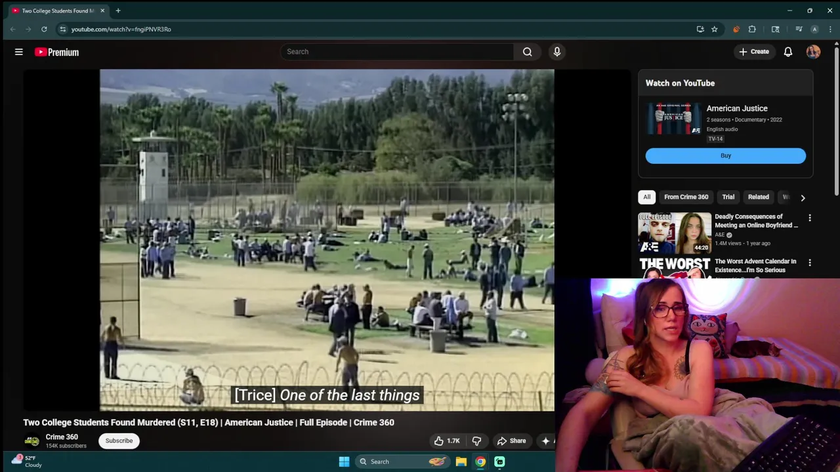Open American Justice poster thumbnail

click(x=674, y=119)
